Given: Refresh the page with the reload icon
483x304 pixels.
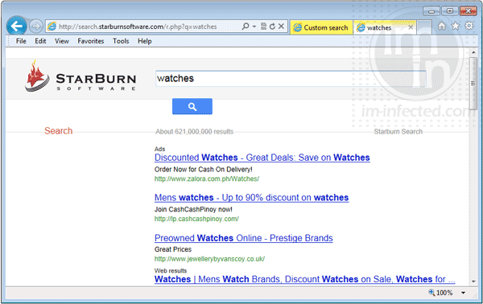Looking at the screenshot, I should (272, 27).
